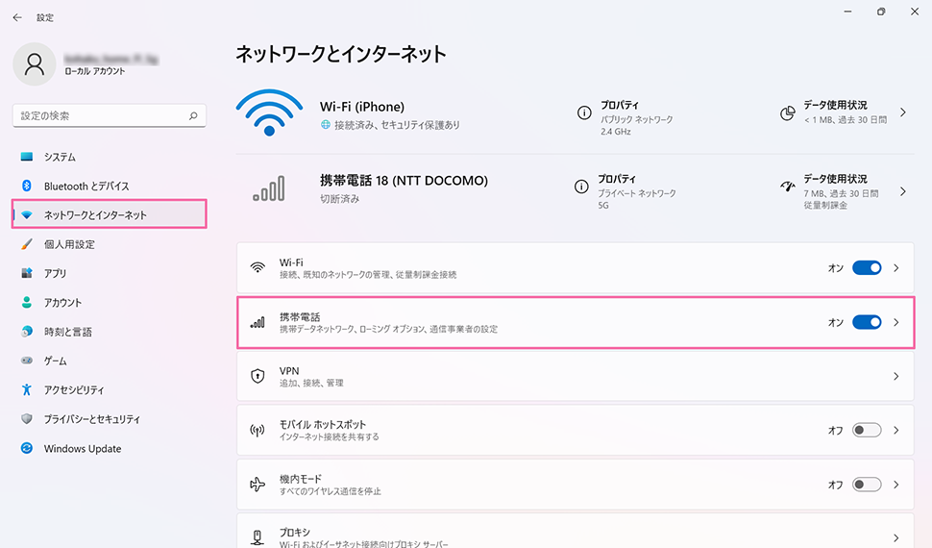Expand the VPN row chevron
The height and width of the screenshot is (548, 932).
(896, 376)
